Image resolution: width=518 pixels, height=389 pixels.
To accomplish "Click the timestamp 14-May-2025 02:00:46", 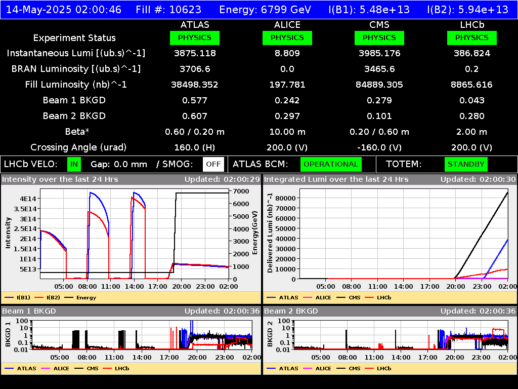I will (x=64, y=10).
